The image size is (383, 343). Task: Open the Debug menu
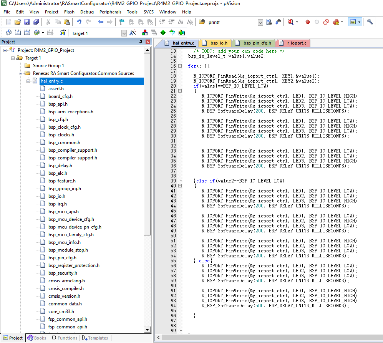click(x=87, y=12)
